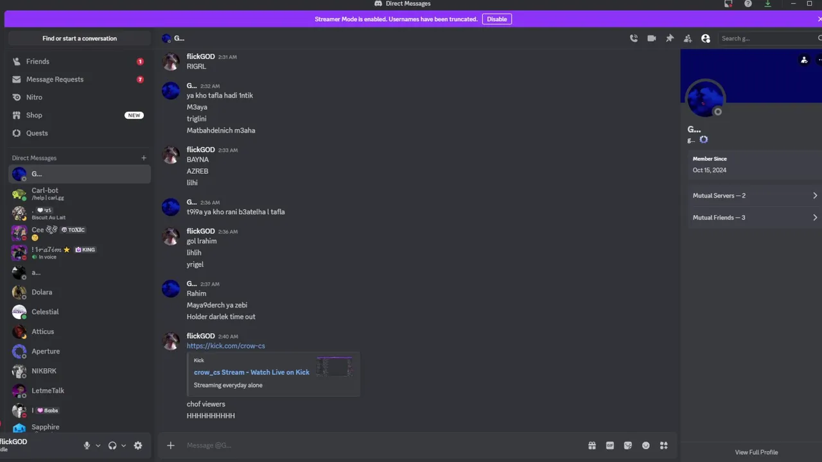822x462 pixels.
Task: Expand Mutual Servers section
Action: [x=755, y=196]
